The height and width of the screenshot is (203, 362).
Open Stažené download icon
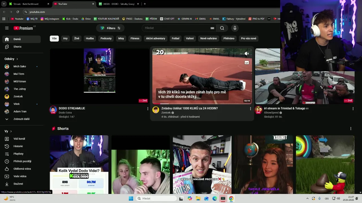[7, 184]
